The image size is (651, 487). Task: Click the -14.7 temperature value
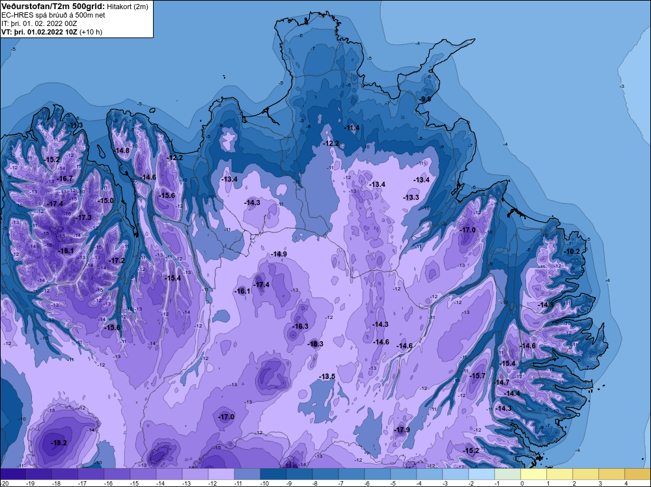point(501,382)
